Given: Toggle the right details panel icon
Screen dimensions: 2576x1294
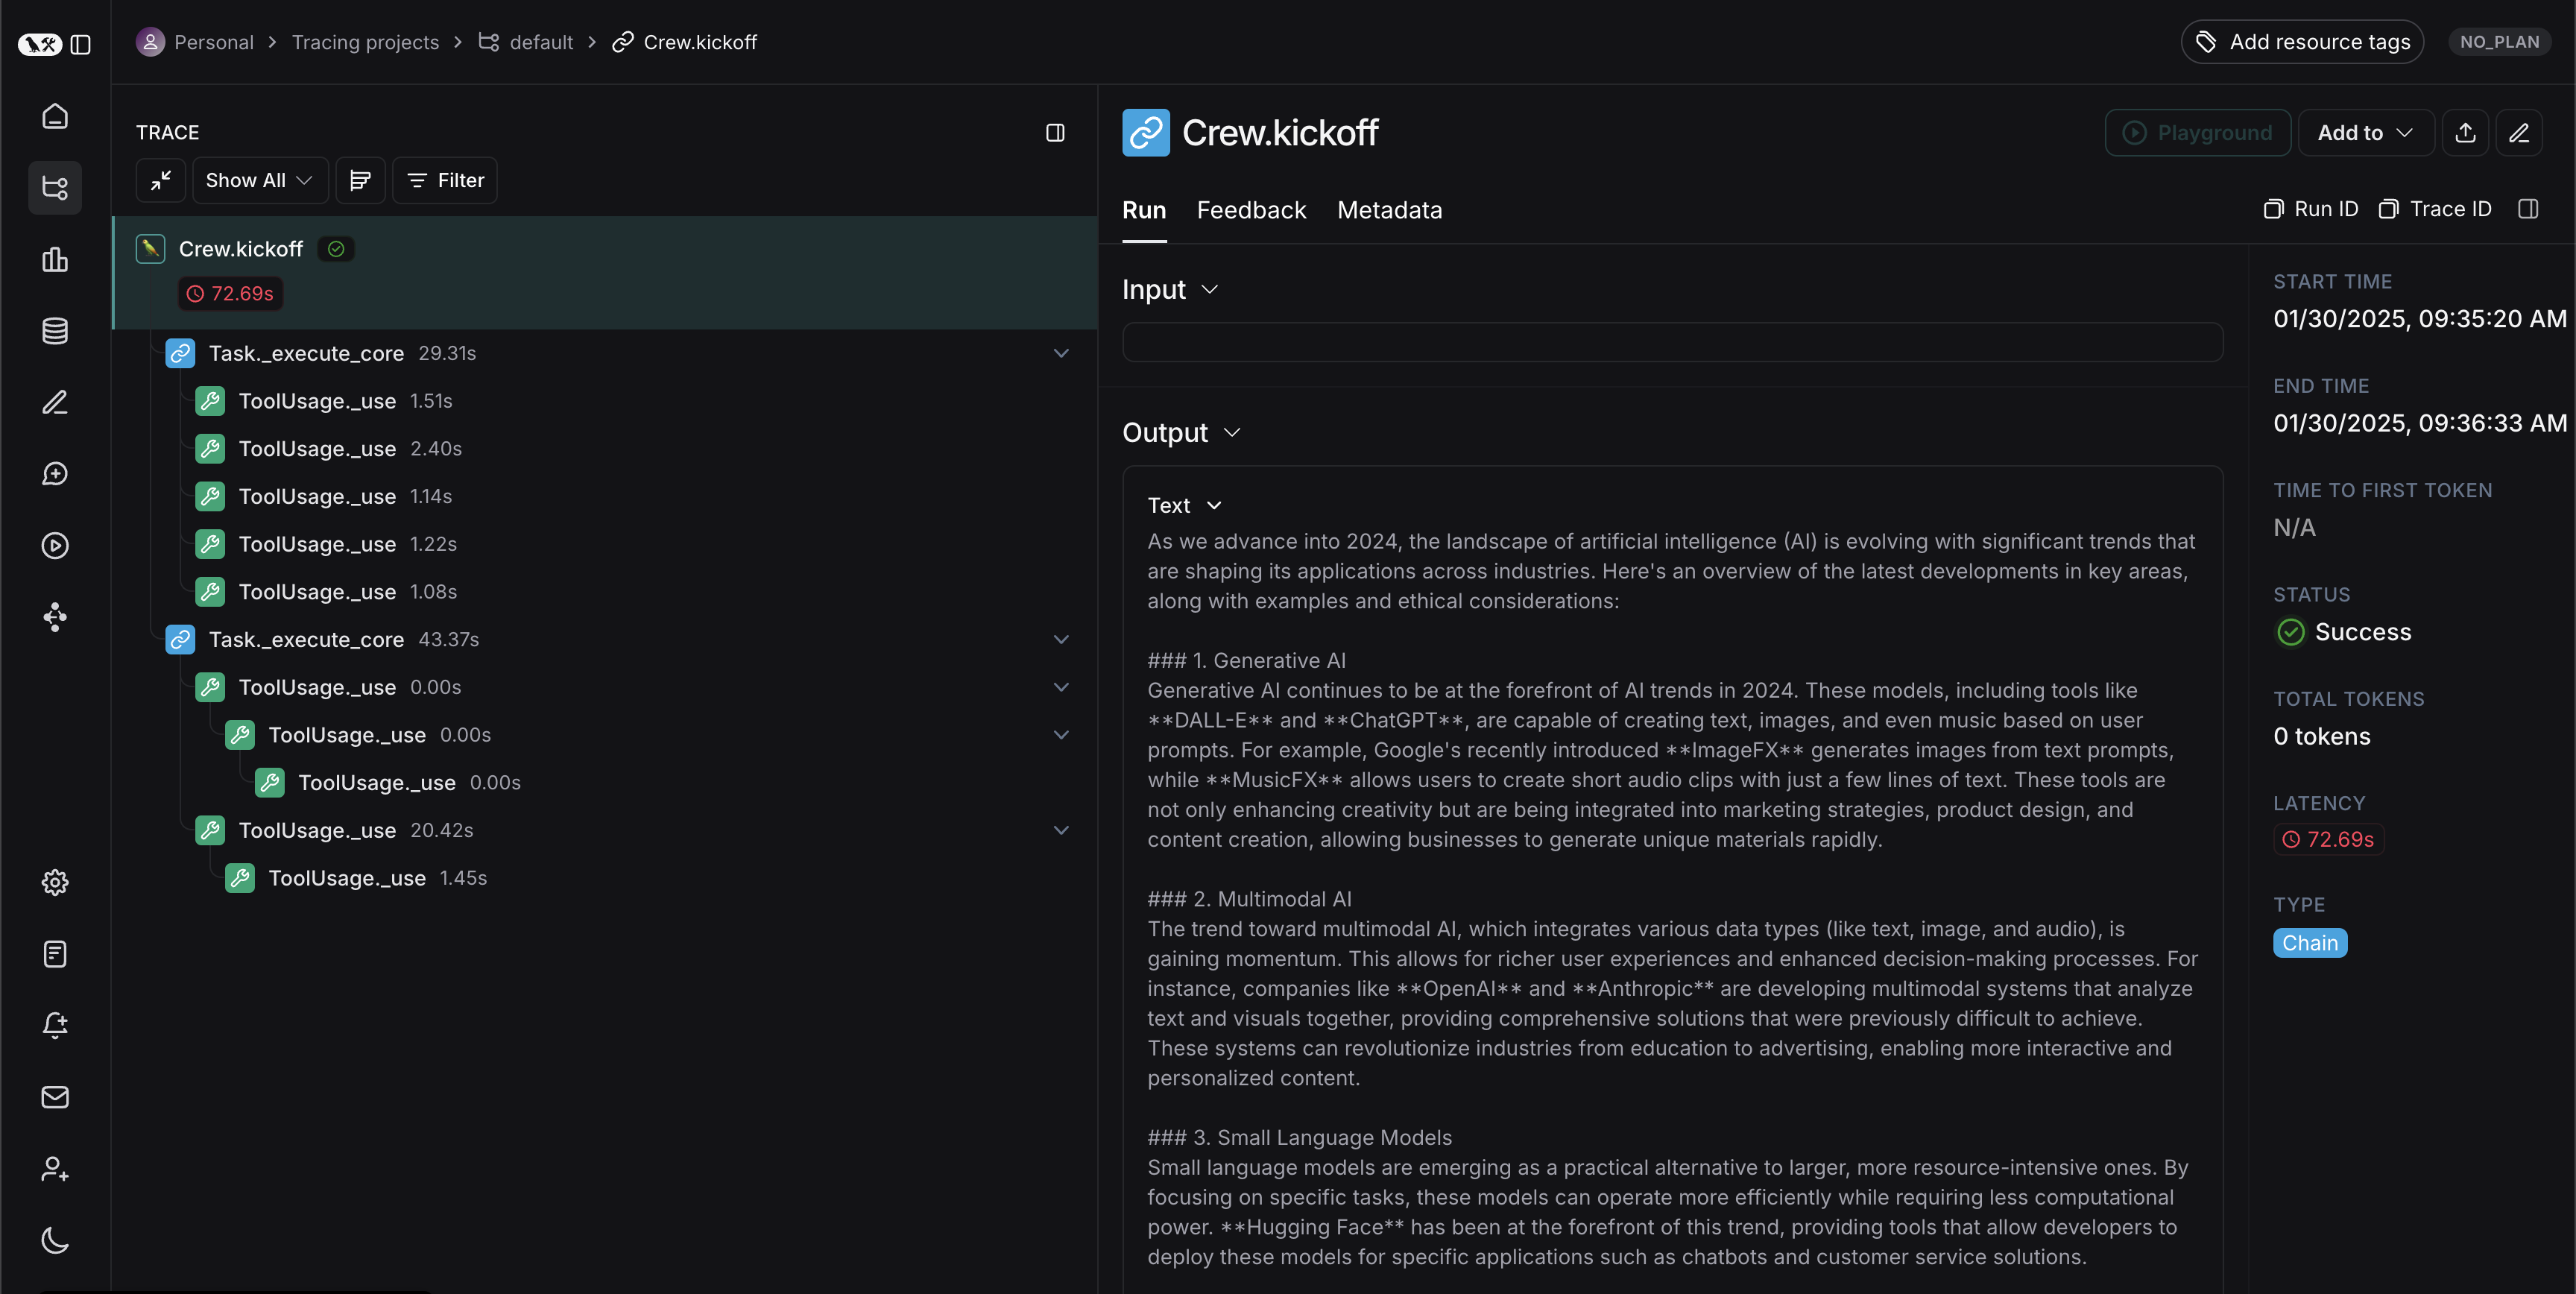Looking at the screenshot, I should (x=2528, y=209).
